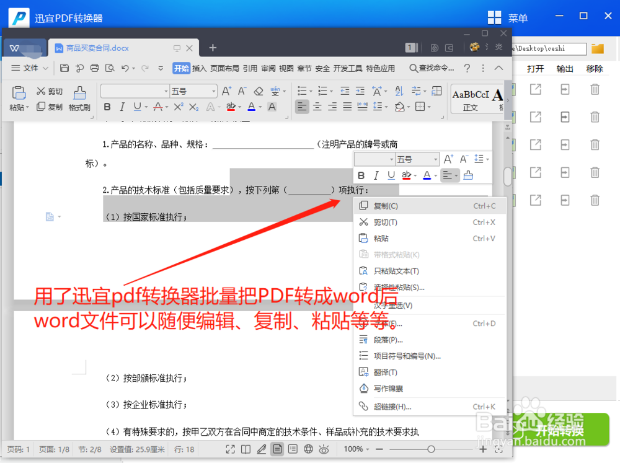Toggle Strikethrough in the ribbon
Screen dimensions: 620x463
(x=158, y=107)
